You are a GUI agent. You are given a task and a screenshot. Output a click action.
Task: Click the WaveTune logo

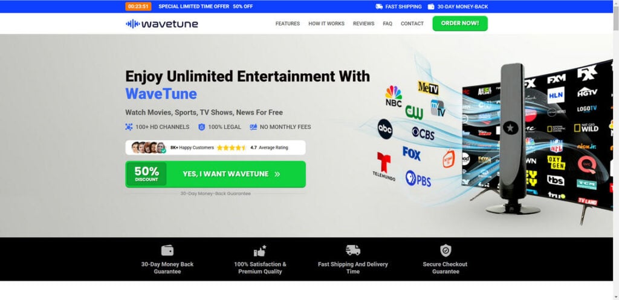(162, 24)
